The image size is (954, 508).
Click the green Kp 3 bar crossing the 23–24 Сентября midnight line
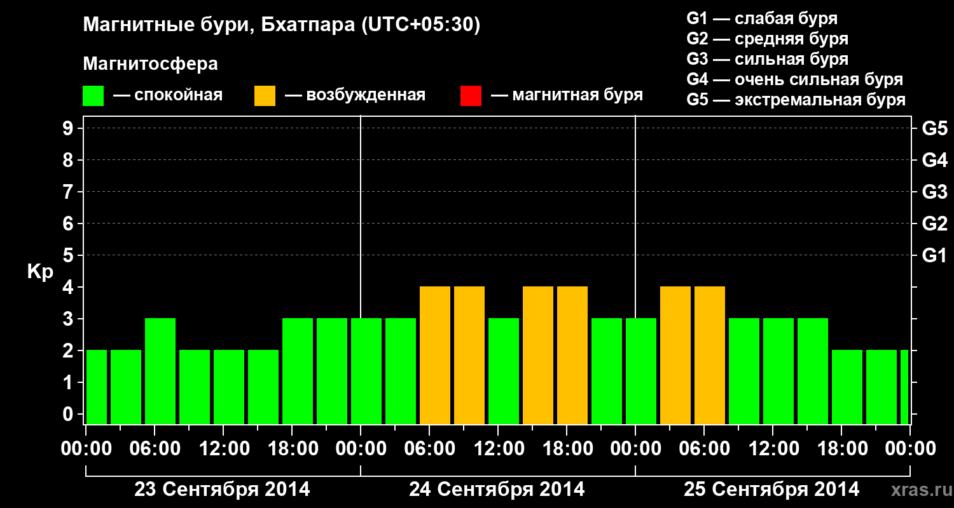tap(366, 371)
